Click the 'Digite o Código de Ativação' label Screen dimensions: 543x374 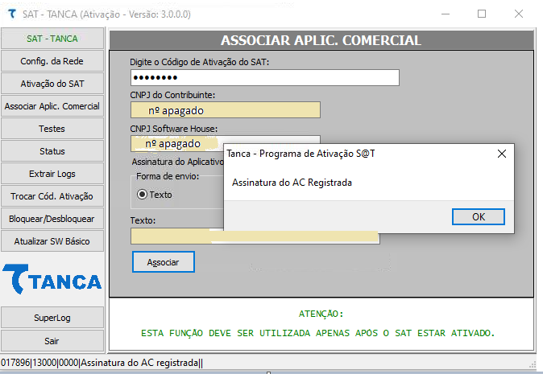coord(200,62)
